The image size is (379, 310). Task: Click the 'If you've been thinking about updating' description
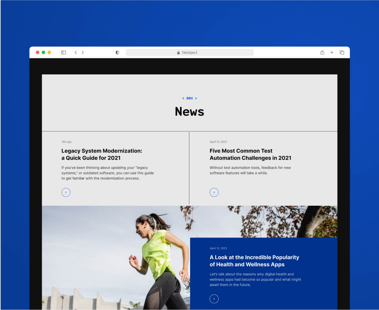click(108, 173)
